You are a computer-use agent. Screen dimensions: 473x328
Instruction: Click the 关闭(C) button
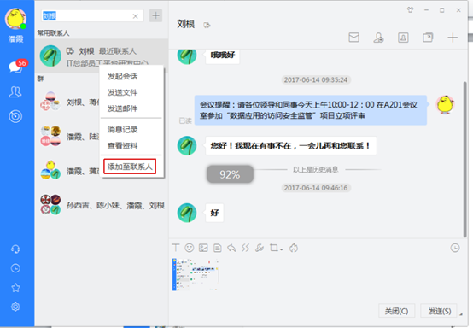(397, 311)
